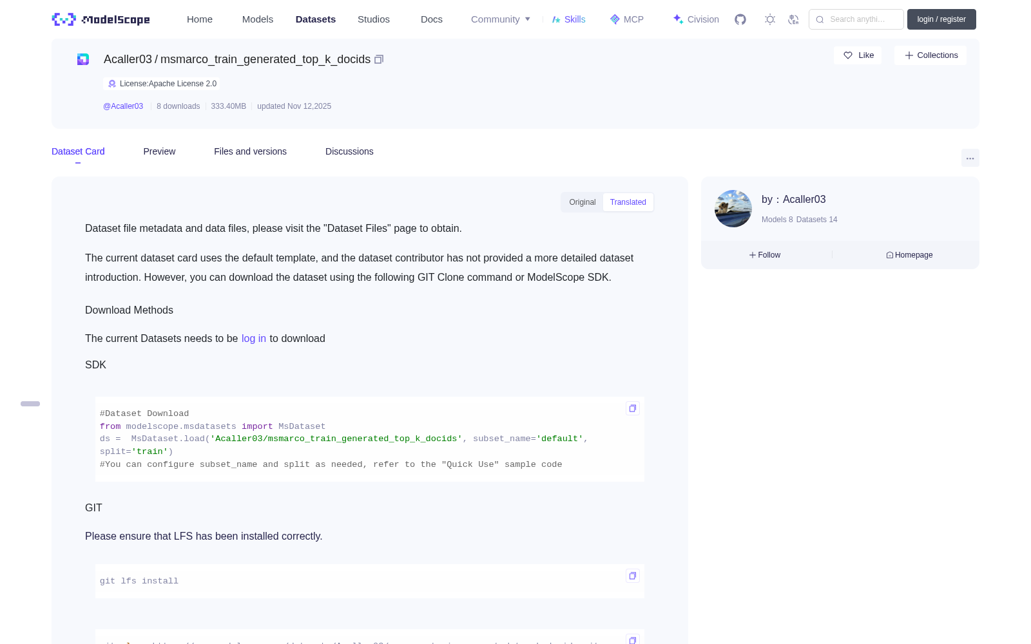
Task: Toggle the light/dark theme sun icon
Action: click(770, 19)
